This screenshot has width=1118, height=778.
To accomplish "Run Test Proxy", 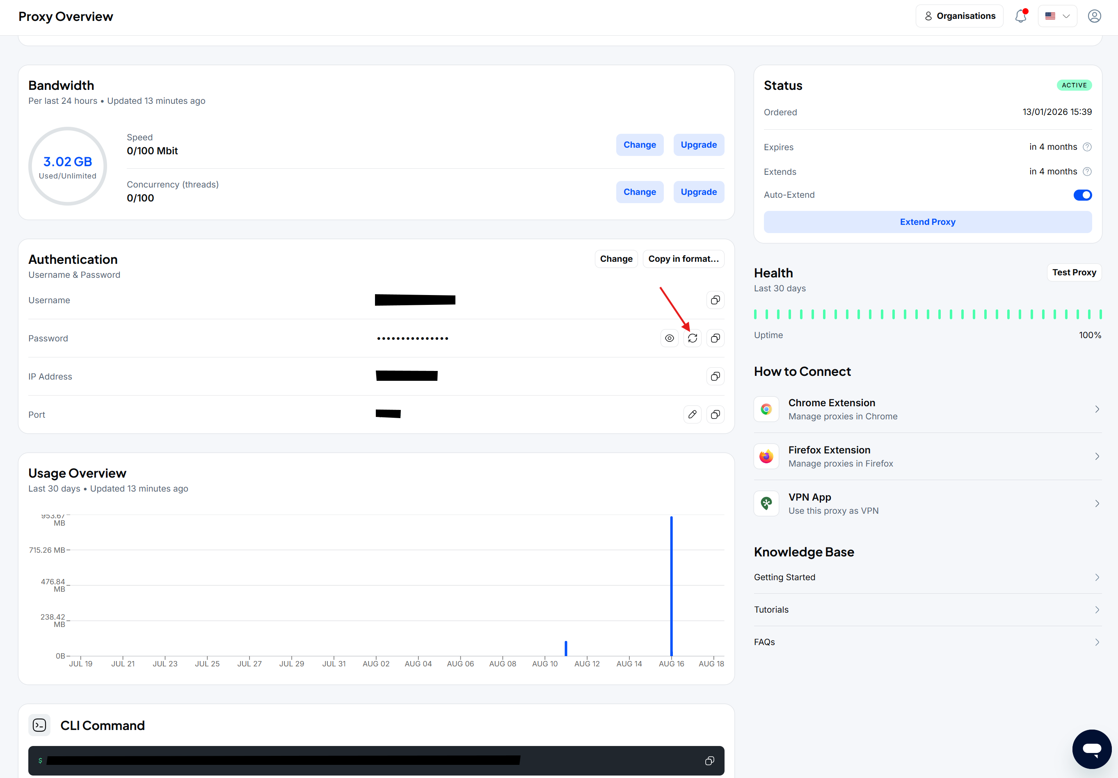I will [1074, 272].
